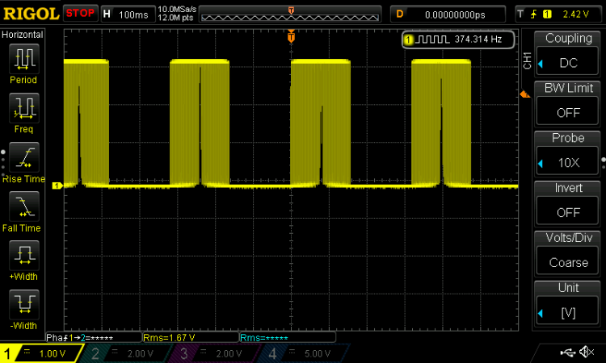Select the +Width measurement icon
606x363 pixels.
24,256
